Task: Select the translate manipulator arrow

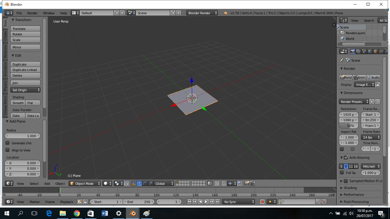Action: click(x=139, y=184)
